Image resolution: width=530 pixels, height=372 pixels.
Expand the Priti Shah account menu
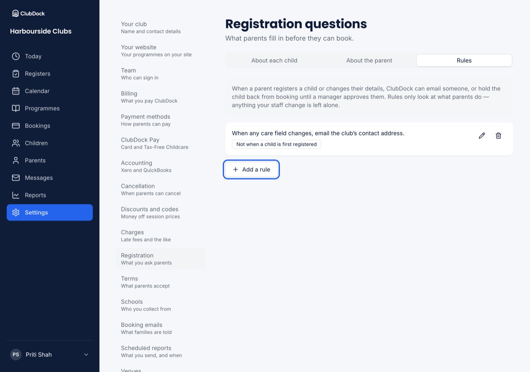click(x=50, y=355)
